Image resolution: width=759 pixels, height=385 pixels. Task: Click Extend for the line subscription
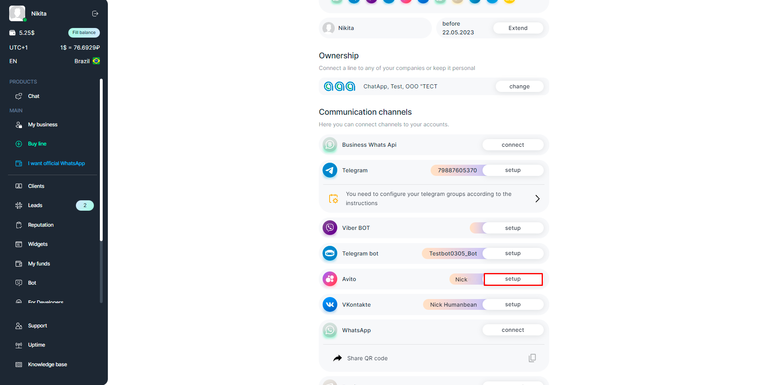click(518, 28)
